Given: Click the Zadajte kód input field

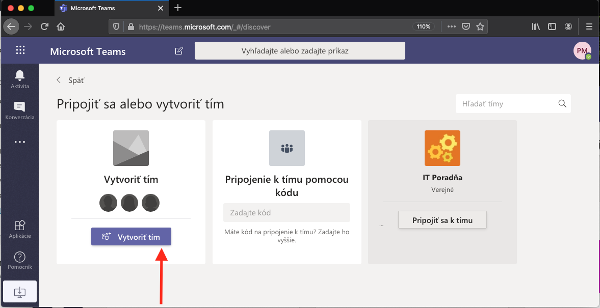Looking at the screenshot, I should click(286, 212).
